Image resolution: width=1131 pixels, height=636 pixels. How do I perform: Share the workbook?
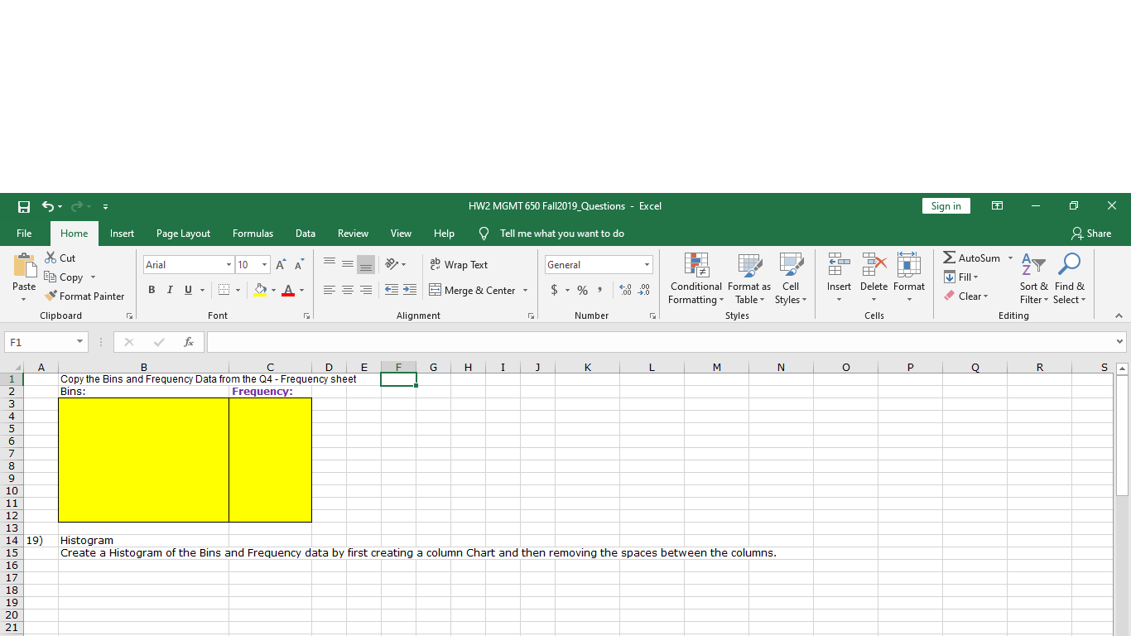[1090, 234]
